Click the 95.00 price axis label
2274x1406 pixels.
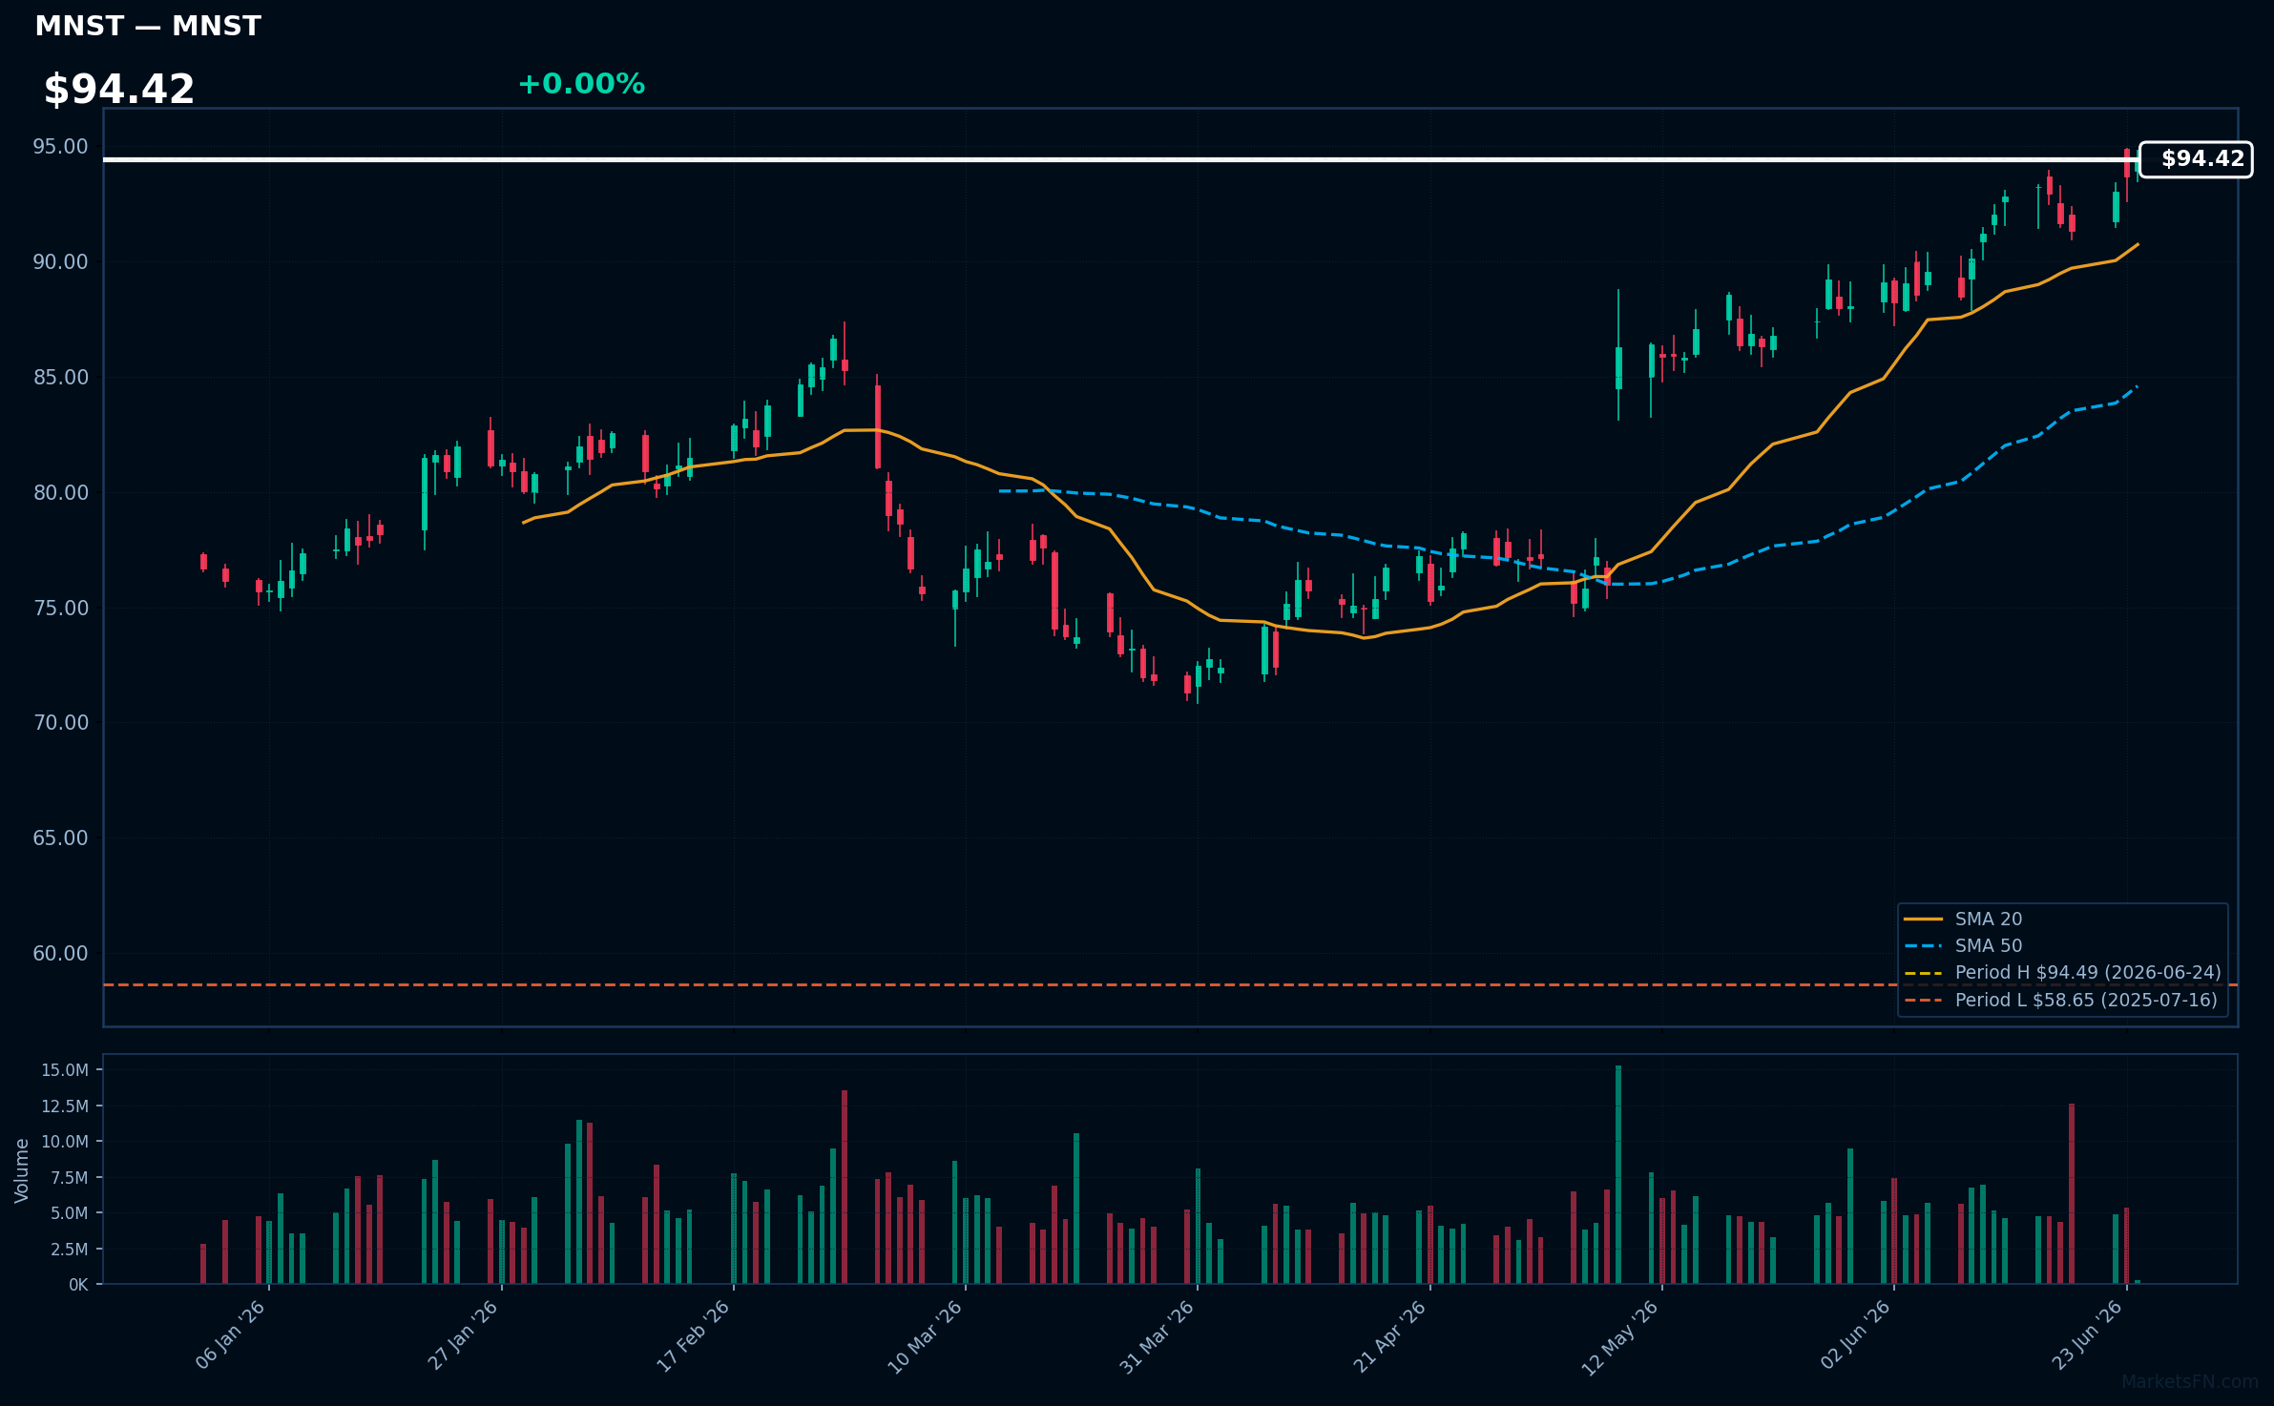60,147
